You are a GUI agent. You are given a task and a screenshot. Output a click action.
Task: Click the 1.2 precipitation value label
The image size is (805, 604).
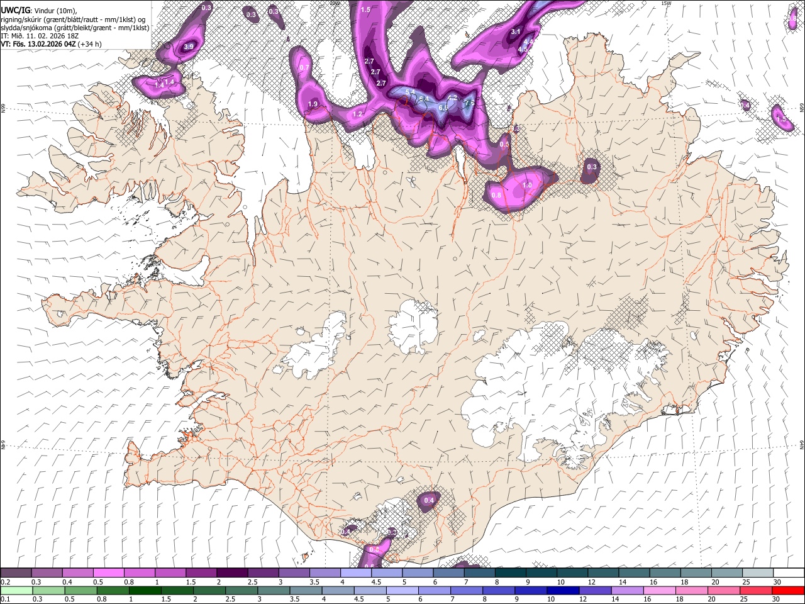(x=358, y=114)
